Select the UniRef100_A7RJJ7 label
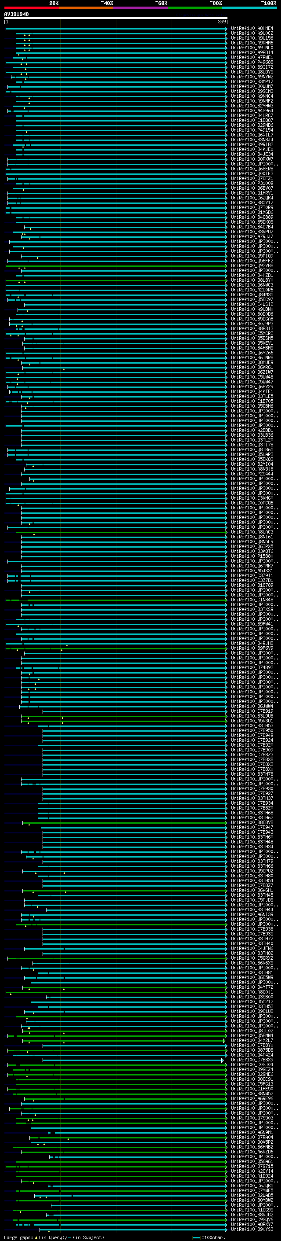Viewport: 281px width, 1241px height. tap(252, 236)
